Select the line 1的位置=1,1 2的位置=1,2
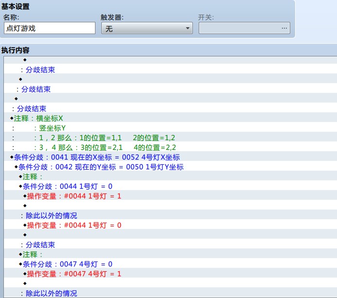337x298 pixels. point(170,138)
